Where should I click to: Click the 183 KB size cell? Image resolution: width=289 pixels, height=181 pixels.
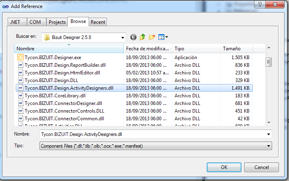point(242,96)
